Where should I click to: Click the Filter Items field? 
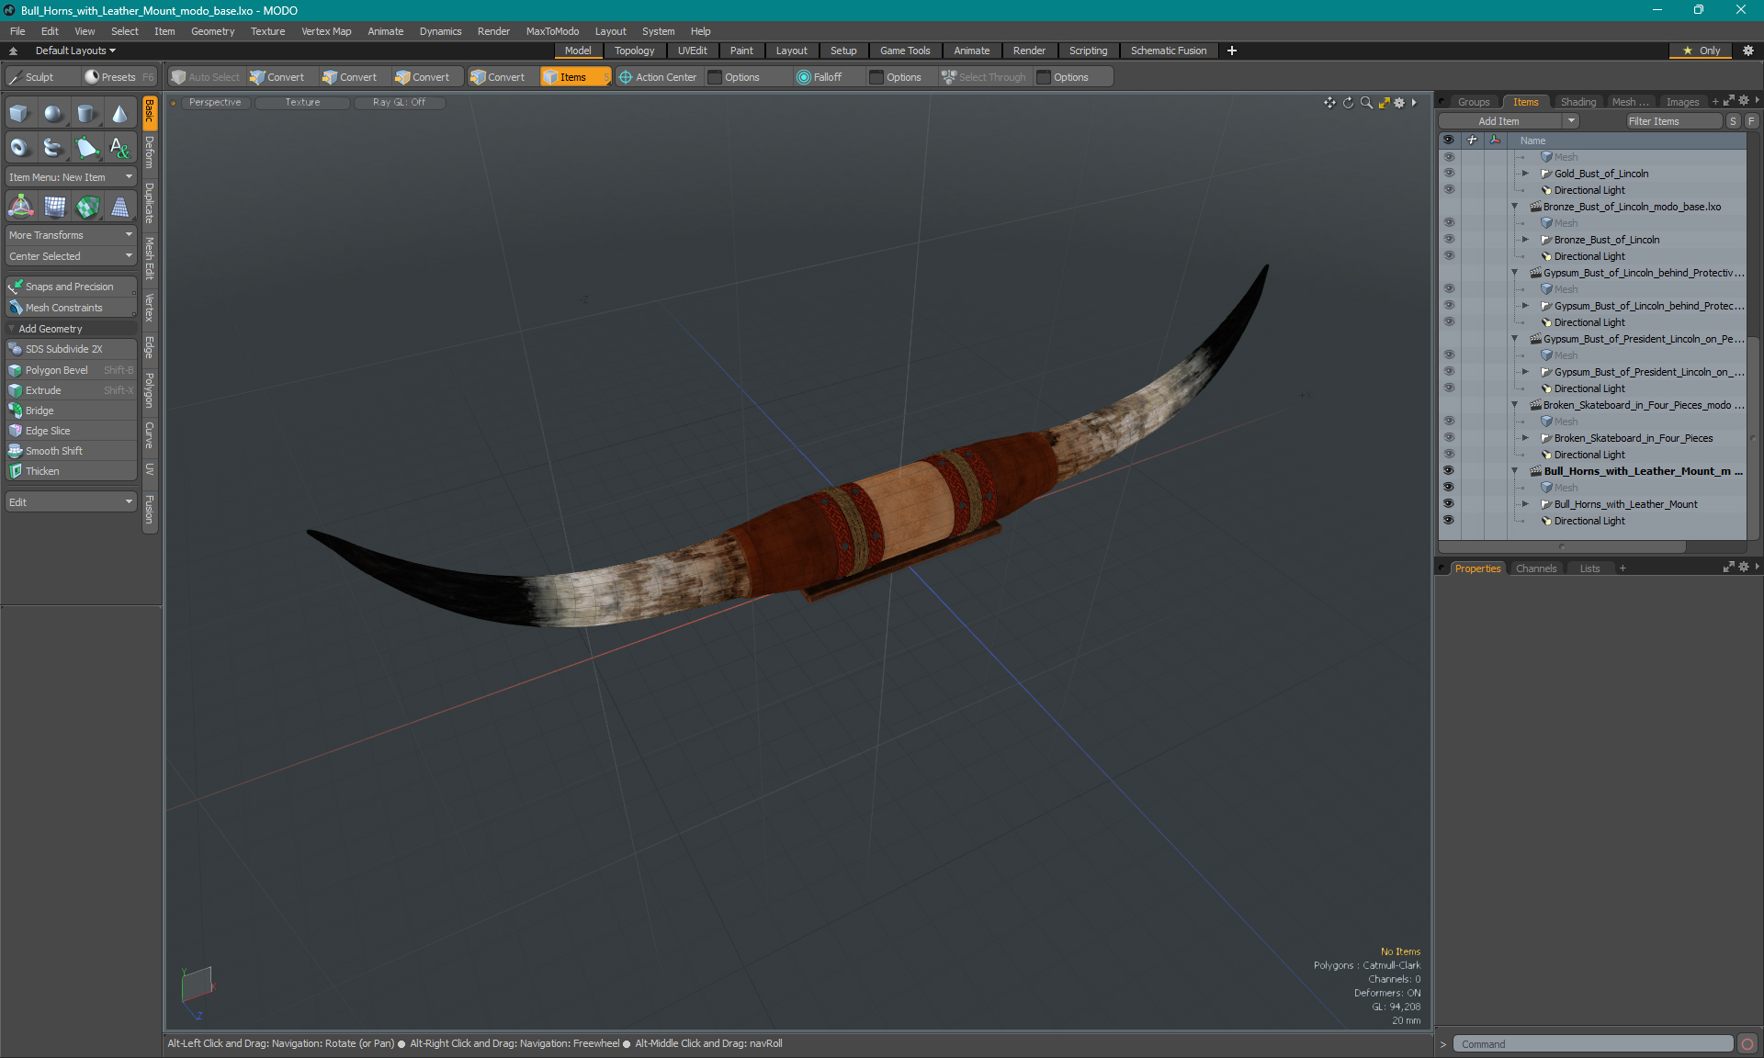[1674, 121]
